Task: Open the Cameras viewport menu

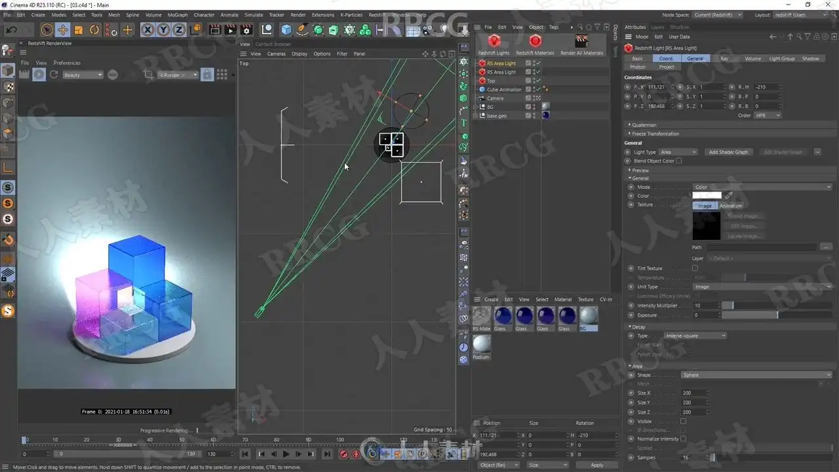Action: (276, 54)
